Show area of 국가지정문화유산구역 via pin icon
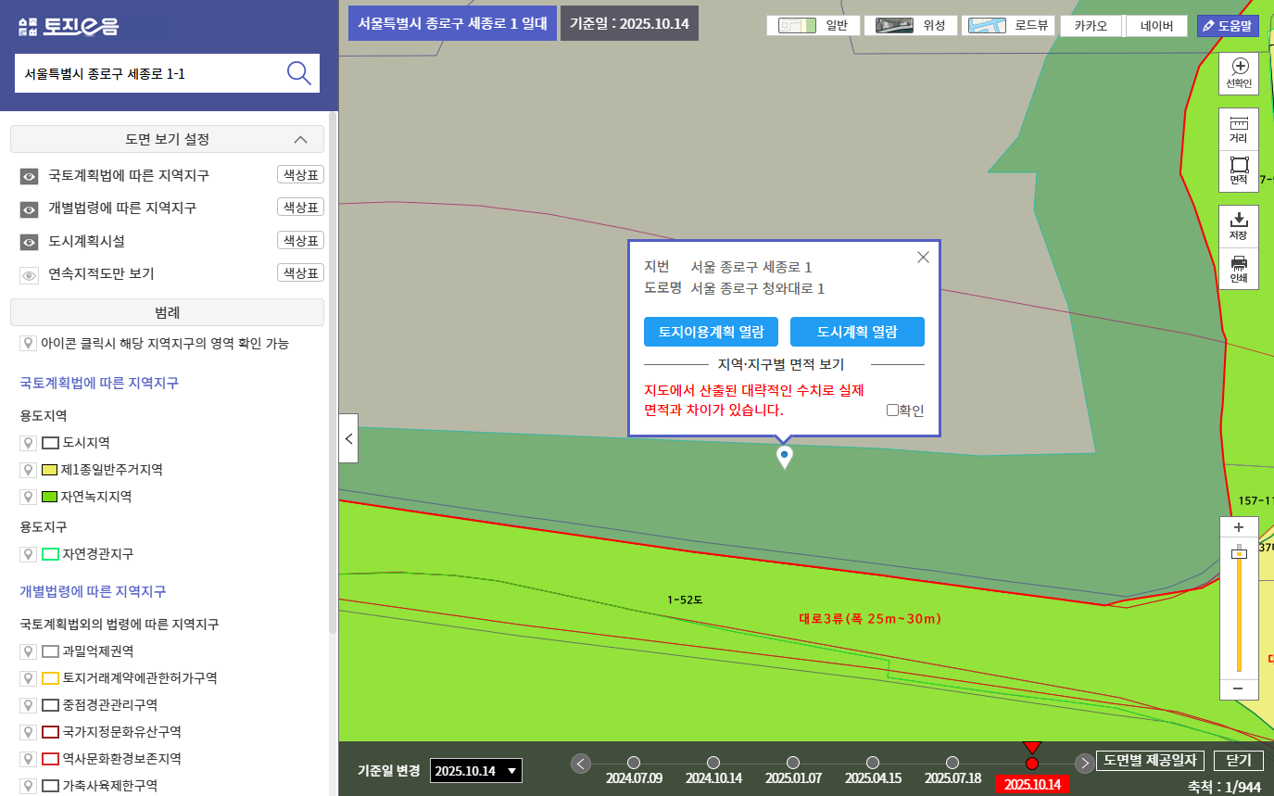1274x796 pixels. point(29,732)
